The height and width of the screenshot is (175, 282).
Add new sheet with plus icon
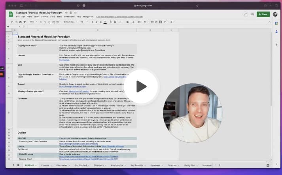[x=13, y=165]
